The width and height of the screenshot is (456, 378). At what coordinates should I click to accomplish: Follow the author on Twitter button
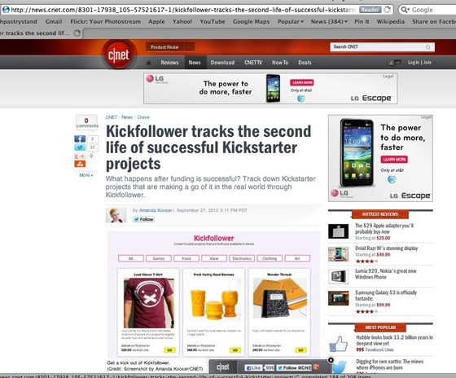click(143, 219)
